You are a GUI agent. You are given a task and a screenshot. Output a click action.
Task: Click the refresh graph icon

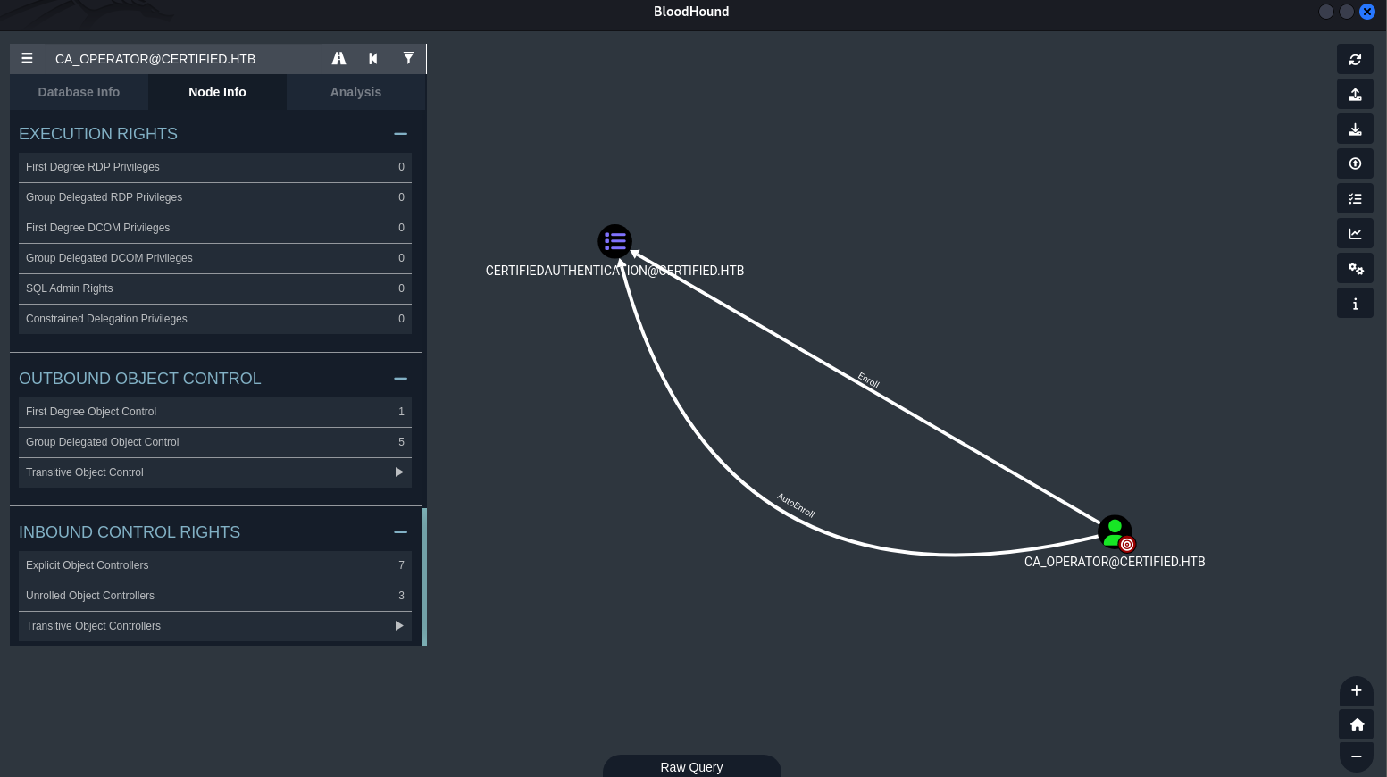pyautogui.click(x=1355, y=60)
